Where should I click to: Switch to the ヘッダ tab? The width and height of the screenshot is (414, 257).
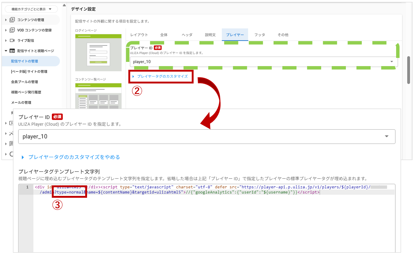pos(187,35)
